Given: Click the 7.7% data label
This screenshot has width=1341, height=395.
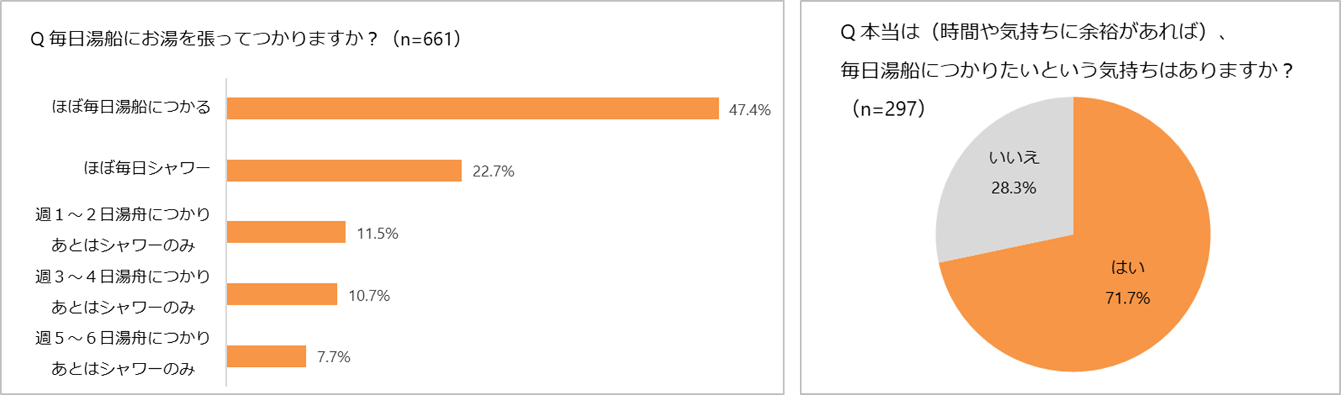Looking at the screenshot, I should (x=333, y=357).
